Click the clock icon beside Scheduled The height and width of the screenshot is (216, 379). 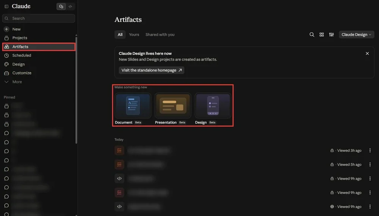click(6, 56)
